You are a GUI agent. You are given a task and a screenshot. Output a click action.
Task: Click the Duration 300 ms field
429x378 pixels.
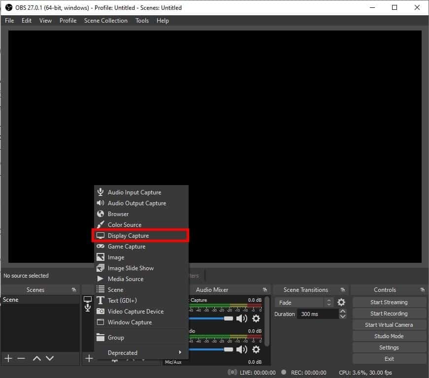tap(318, 314)
